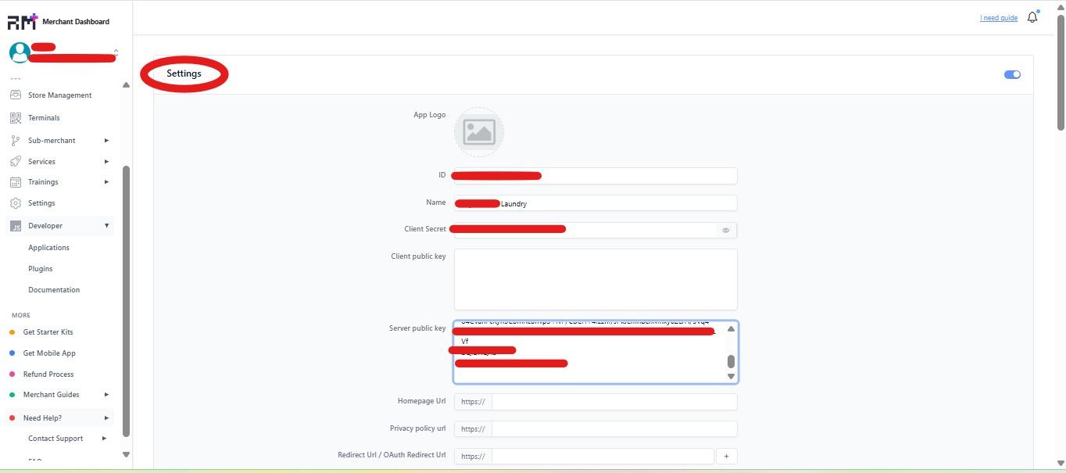Click Server public key scroll up arrow
The width and height of the screenshot is (1066, 473).
(732, 328)
